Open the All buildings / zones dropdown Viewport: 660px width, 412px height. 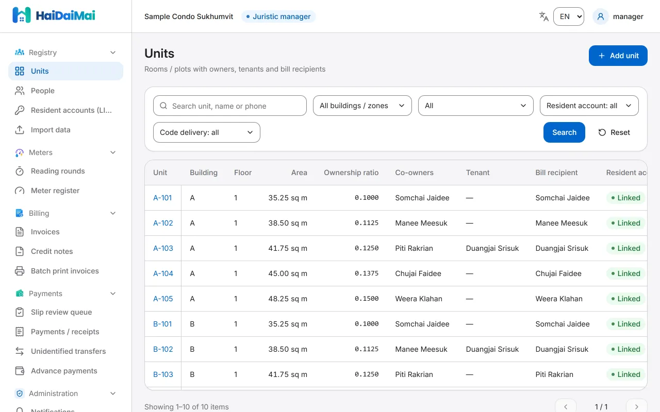(x=362, y=106)
